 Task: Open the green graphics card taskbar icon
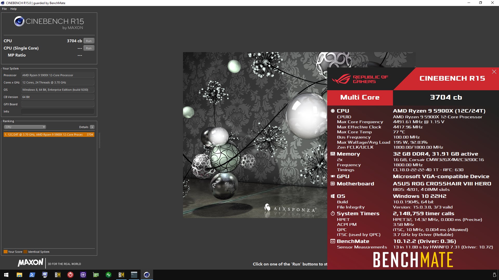(x=96, y=275)
